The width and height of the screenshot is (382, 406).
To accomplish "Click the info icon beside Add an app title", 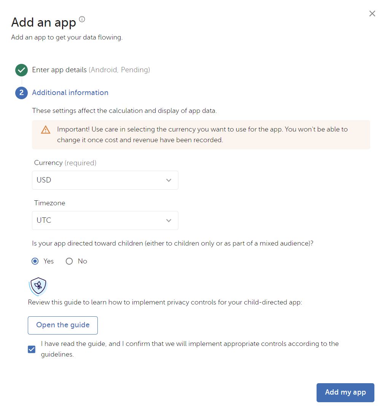I will pyautogui.click(x=82, y=19).
